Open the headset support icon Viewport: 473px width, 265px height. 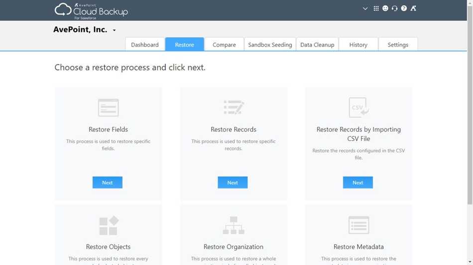[x=394, y=8]
